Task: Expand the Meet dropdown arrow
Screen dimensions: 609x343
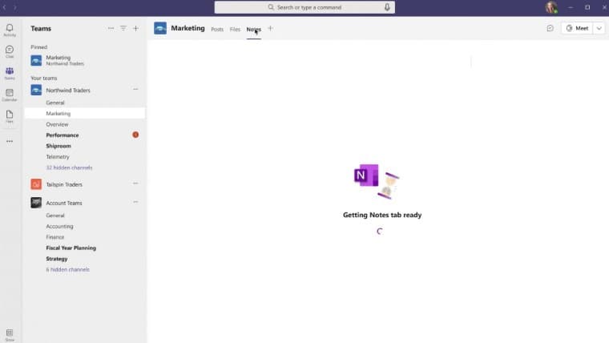Action: click(x=599, y=28)
